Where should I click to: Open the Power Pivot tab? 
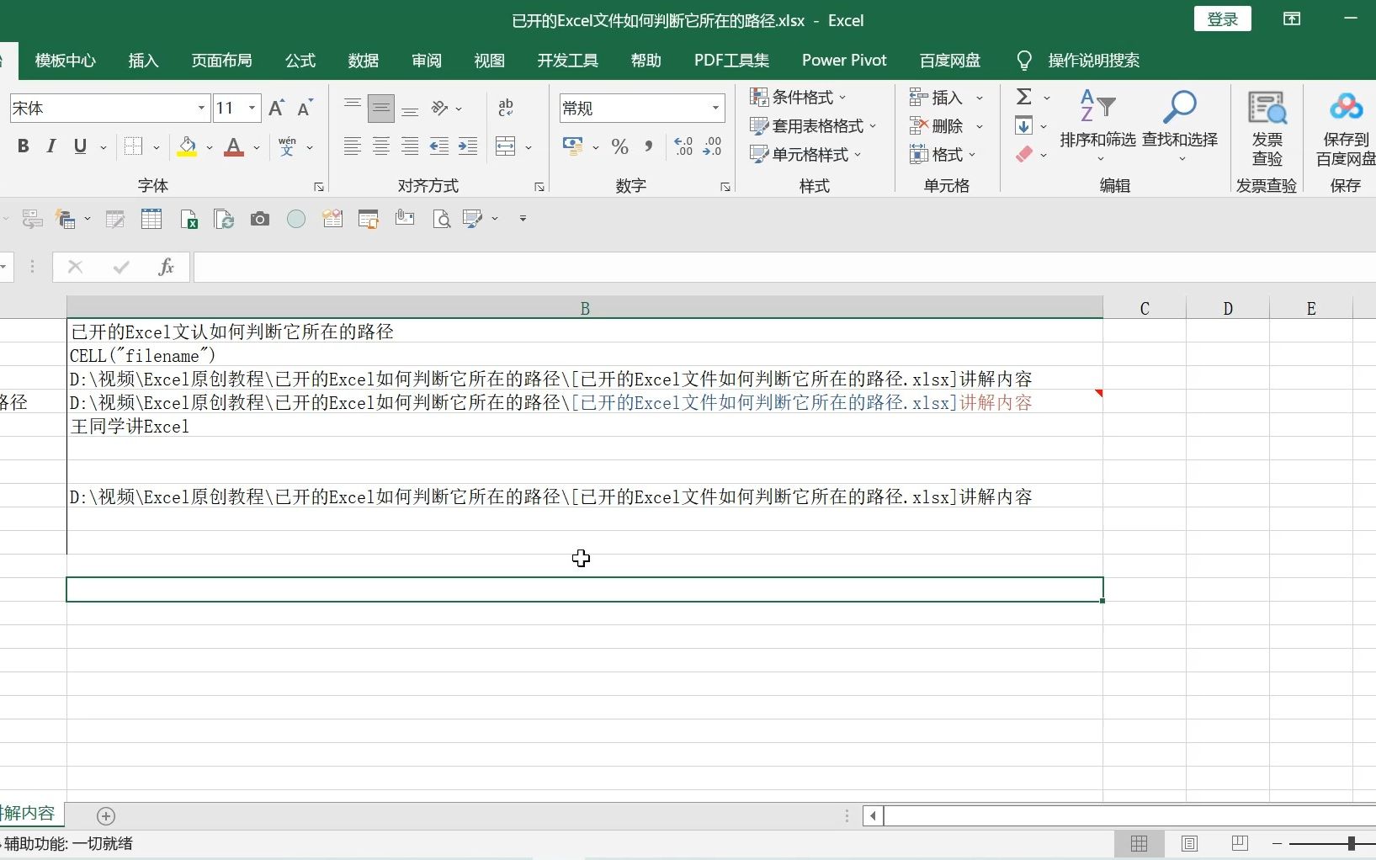pos(844,60)
